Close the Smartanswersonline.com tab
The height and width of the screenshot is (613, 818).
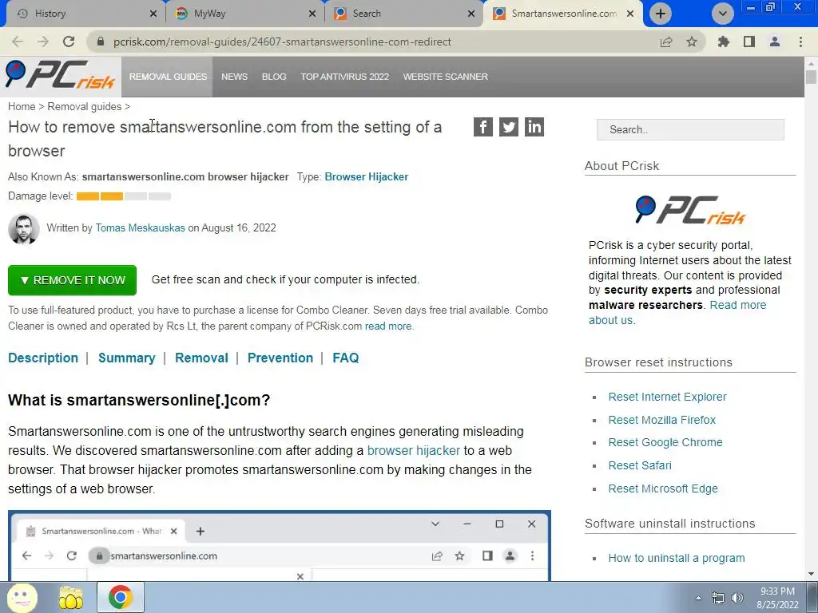[630, 14]
